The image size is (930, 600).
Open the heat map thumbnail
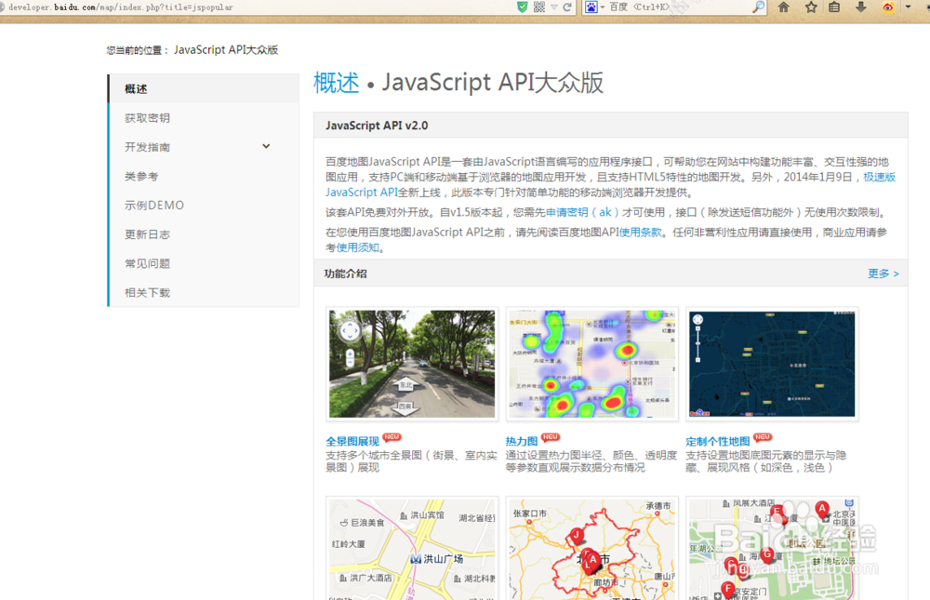(x=591, y=364)
